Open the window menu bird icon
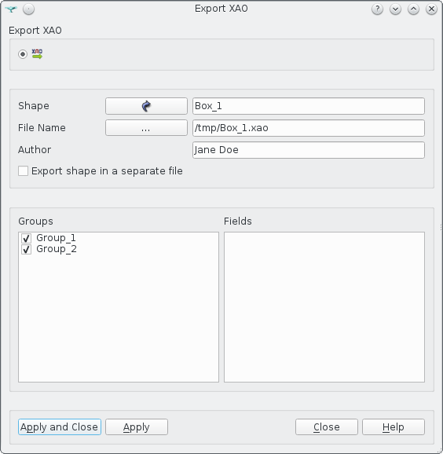The width and height of the screenshot is (443, 454). pos(11,9)
